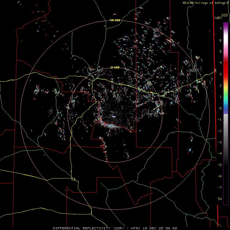Click the color scale value 4
This screenshot has width=230, height=230.
tap(221, 63)
